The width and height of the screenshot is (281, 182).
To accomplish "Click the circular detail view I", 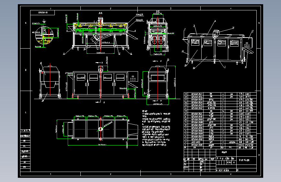I will pyautogui.click(x=44, y=35).
